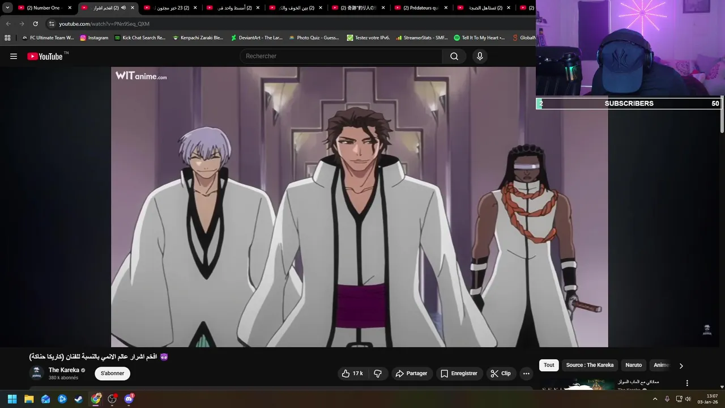Open the YouTube guide hamburger menu
Image resolution: width=725 pixels, height=408 pixels.
tap(14, 56)
